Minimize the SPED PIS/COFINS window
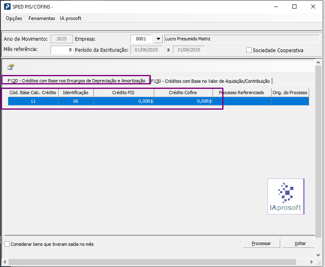 click(x=276, y=7)
